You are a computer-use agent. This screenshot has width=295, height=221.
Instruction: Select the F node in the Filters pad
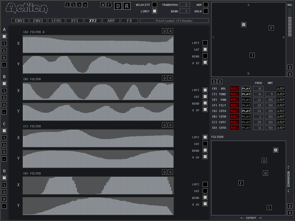(x=241, y=183)
